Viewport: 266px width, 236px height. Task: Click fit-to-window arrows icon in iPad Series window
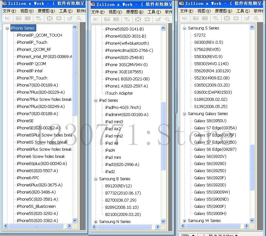[x=138, y=19]
